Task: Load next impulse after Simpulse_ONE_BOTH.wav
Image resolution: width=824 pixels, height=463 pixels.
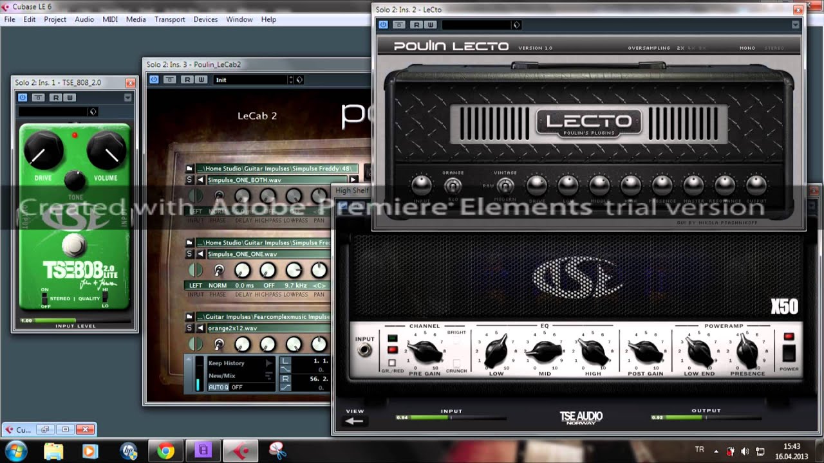Action: click(x=353, y=180)
